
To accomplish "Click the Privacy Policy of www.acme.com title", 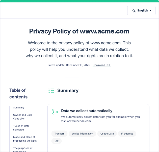I will click(x=79, y=31).
